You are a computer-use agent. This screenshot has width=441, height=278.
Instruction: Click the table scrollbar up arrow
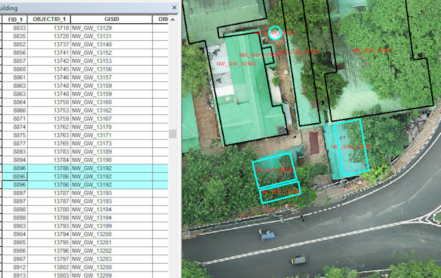[173, 19]
